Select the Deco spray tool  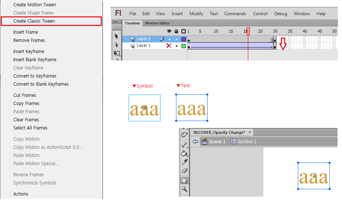click(x=184, y=135)
